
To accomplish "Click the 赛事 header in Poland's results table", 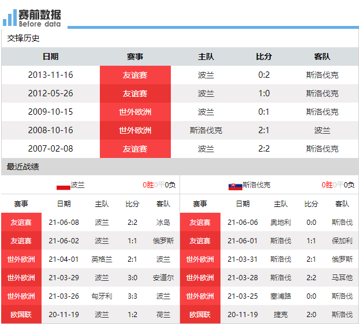I will click(x=21, y=204).
